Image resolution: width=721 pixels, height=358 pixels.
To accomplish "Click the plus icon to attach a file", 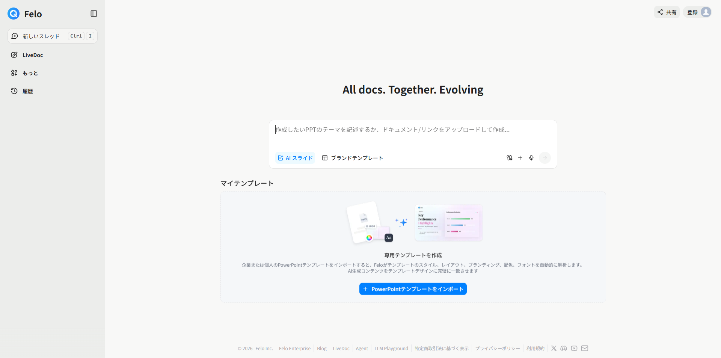I will pyautogui.click(x=520, y=158).
